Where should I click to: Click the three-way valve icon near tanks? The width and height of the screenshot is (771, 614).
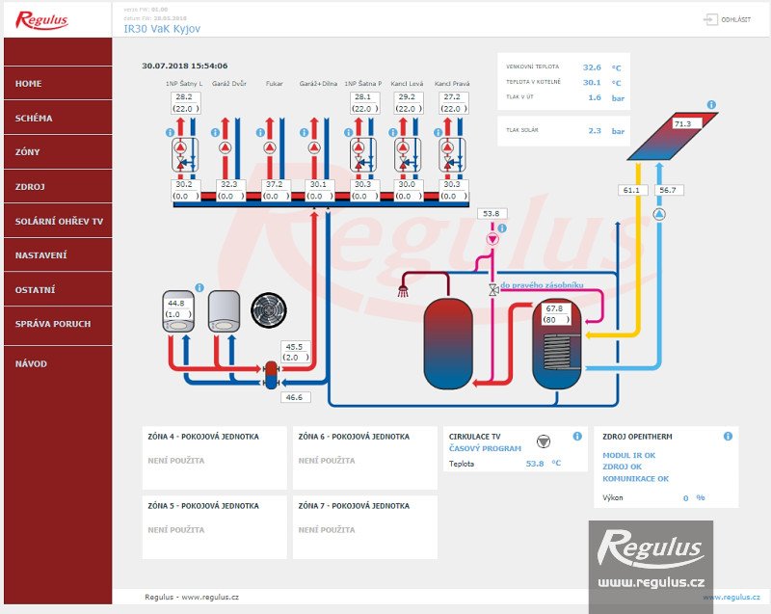[493, 290]
